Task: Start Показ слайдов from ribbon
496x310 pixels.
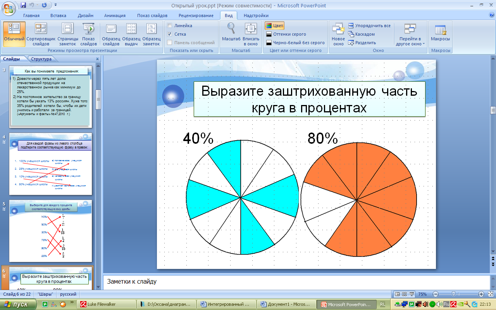Action: 89,34
